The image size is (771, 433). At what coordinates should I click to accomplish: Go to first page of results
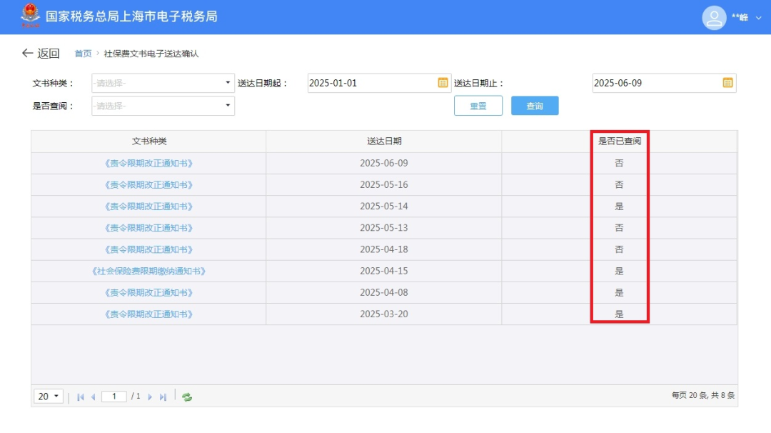click(81, 397)
